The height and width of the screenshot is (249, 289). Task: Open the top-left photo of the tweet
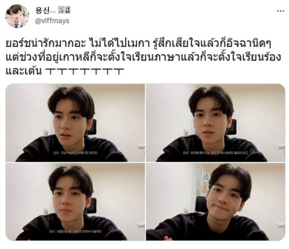[75, 123]
